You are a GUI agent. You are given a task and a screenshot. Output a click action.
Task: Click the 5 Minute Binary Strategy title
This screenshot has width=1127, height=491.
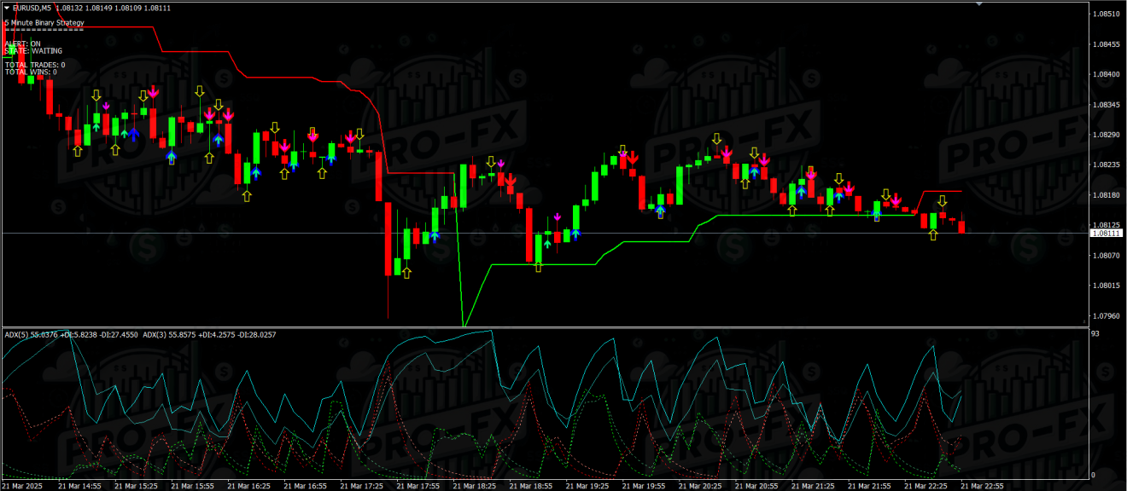pyautogui.click(x=41, y=21)
